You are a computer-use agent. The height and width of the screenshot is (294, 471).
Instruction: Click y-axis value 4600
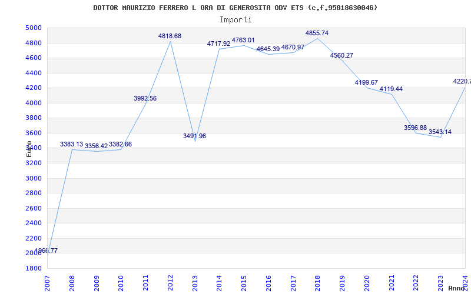(34, 58)
